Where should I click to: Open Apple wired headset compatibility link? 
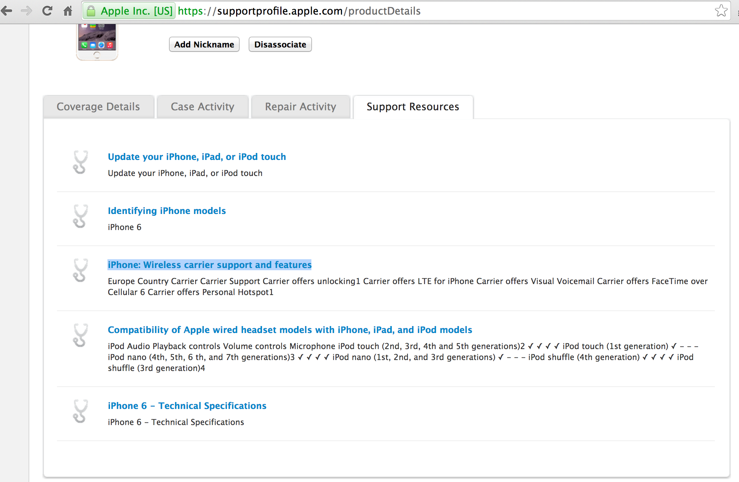click(x=290, y=330)
